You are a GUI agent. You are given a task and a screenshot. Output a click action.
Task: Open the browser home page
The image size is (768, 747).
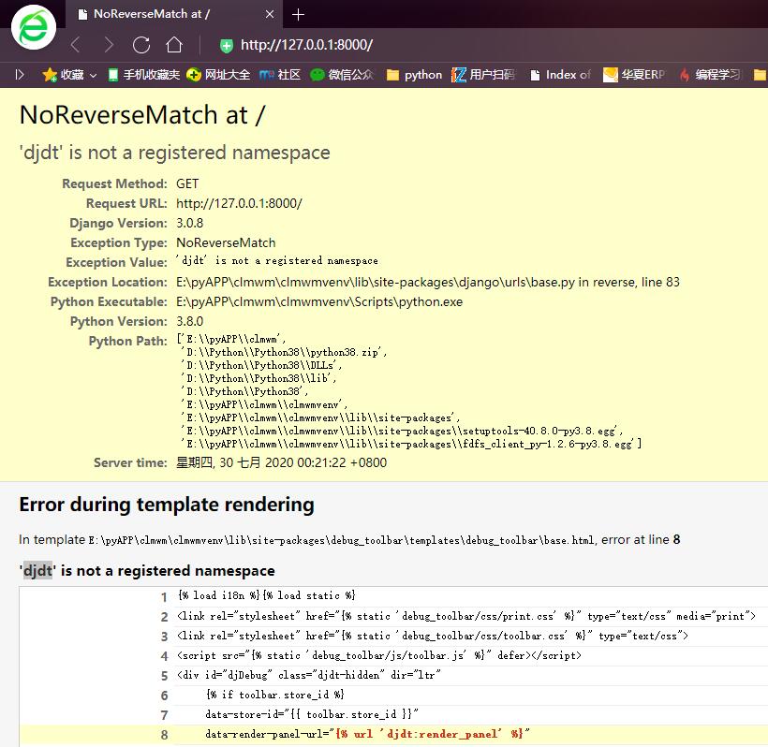coord(174,45)
